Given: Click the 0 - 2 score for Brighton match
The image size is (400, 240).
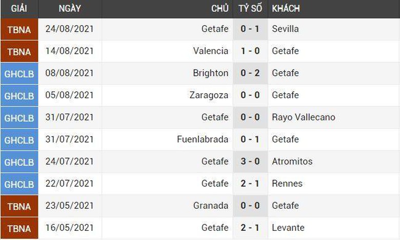Looking at the screenshot, I should pos(250,73).
